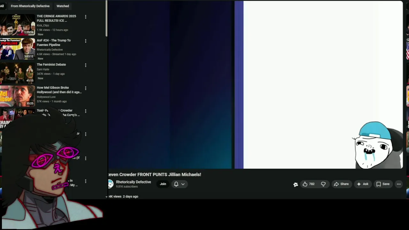This screenshot has height=230, width=409.
Task: Open options menu for AnF #24 video
Action: tap(85, 41)
